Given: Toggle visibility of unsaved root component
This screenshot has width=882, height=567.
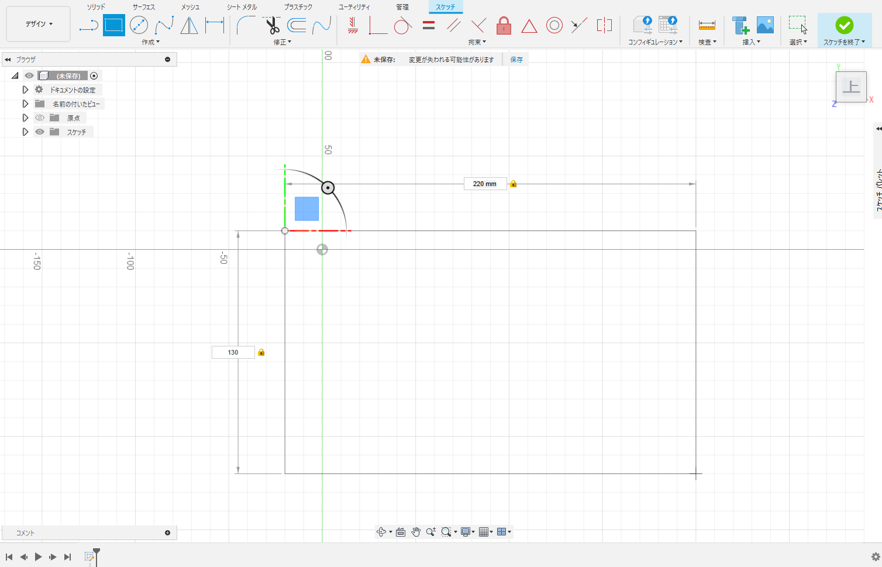Looking at the screenshot, I should [x=29, y=75].
